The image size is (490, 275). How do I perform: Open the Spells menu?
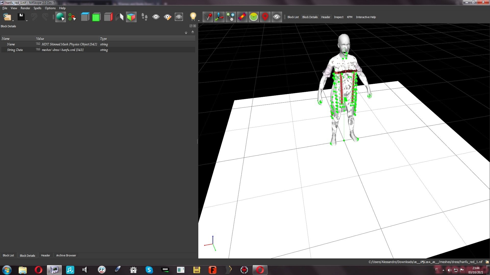[37, 8]
